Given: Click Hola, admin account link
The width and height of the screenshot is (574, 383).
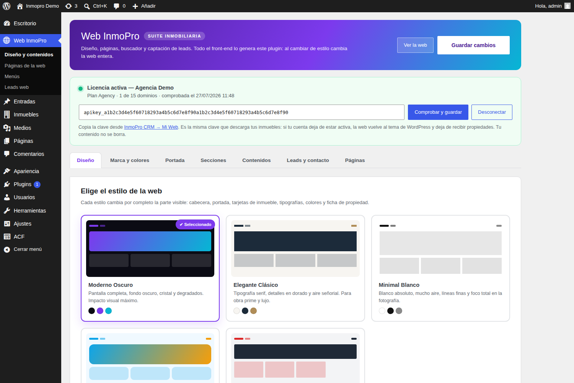Looking at the screenshot, I should click(553, 6).
